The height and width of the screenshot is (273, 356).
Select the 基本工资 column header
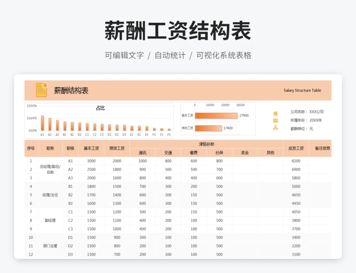click(x=91, y=148)
